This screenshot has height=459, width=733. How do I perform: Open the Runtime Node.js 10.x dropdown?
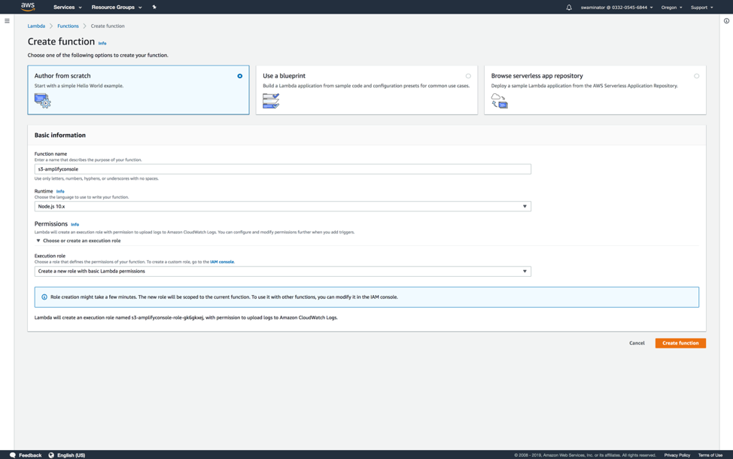click(x=282, y=206)
